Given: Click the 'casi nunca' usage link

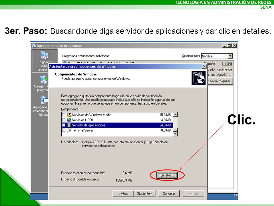Looking at the screenshot, I should click(x=225, y=70).
